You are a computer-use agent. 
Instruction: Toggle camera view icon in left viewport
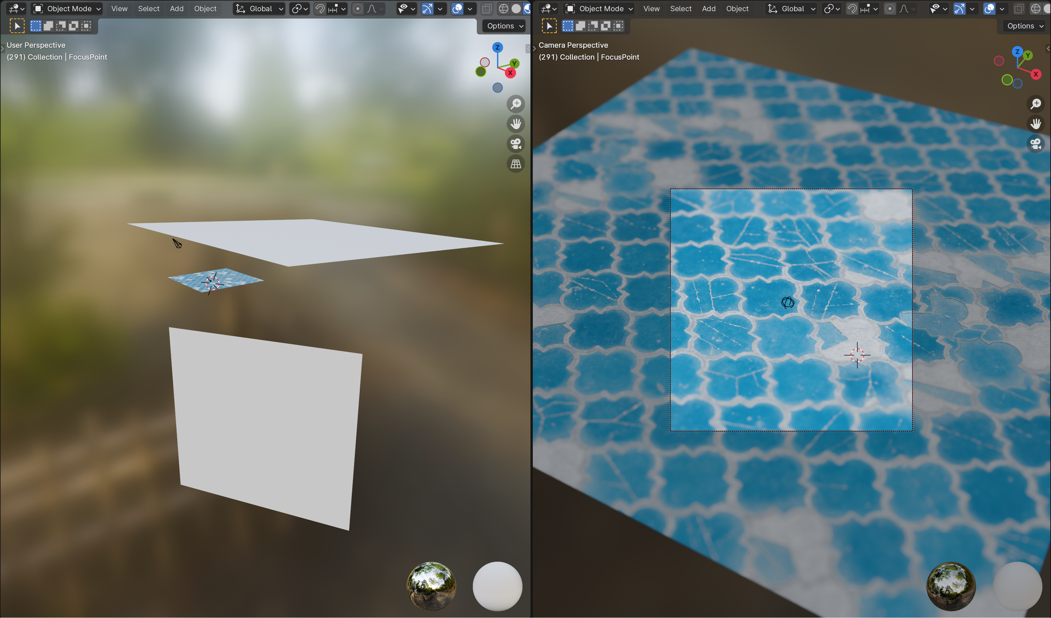[x=516, y=144]
